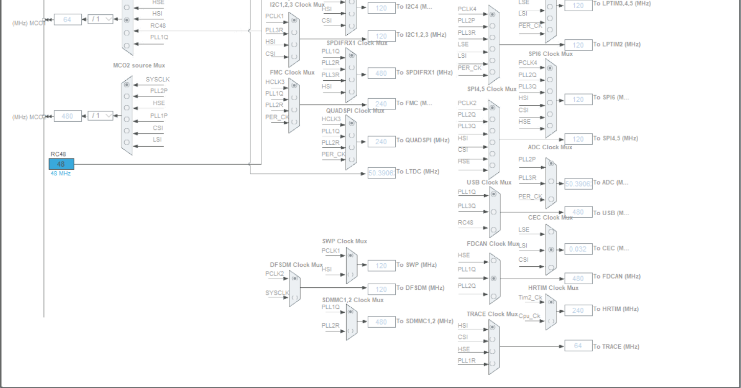The width and height of the screenshot is (741, 388).
Task: Choose PCLK2 source in DFSDM Clock Mux
Action: coord(295,279)
